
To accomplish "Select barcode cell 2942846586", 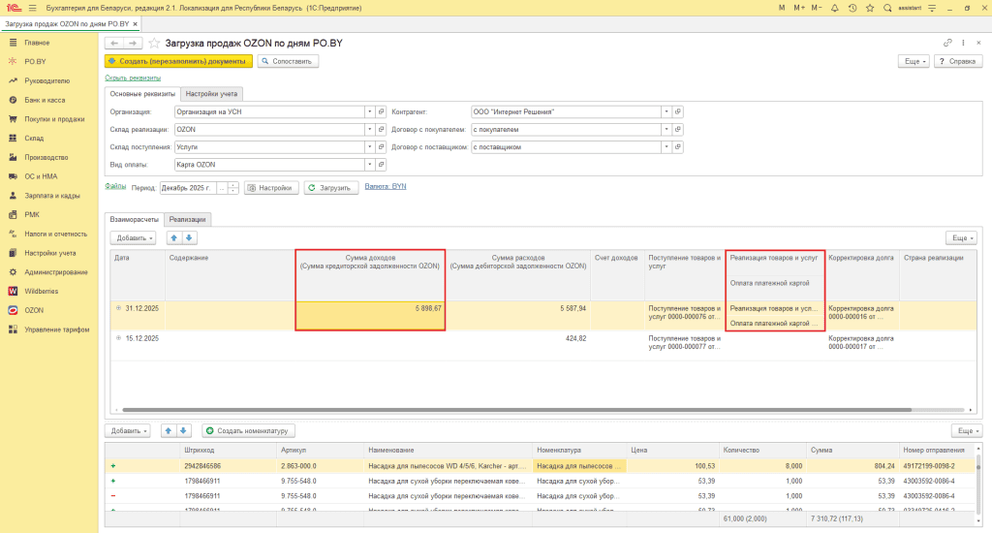I will tap(228, 466).
